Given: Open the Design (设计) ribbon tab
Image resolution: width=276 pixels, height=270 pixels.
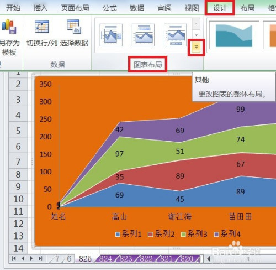Looking at the screenshot, I should tap(220, 8).
